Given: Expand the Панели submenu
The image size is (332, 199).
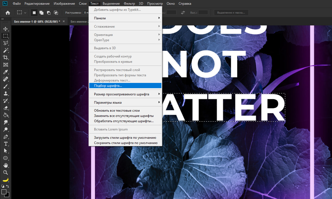Looking at the screenshot, I should pyautogui.click(x=125, y=18).
